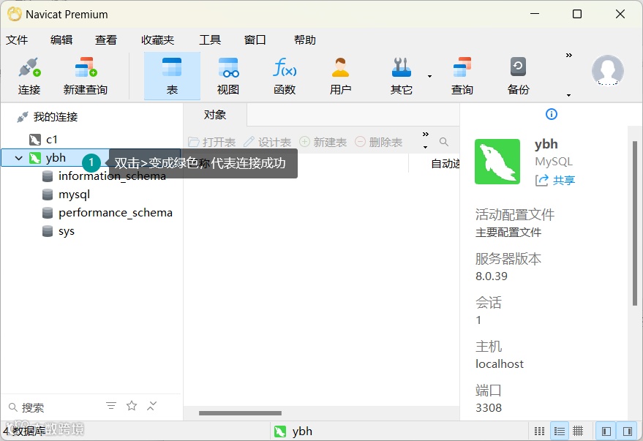Click the star favorites icon in the sidebar footer
Screen dimensions: 643x441
coord(132,406)
